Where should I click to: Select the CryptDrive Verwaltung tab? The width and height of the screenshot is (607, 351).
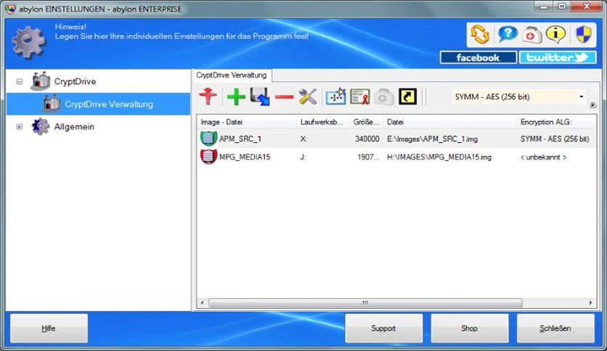pyautogui.click(x=232, y=75)
